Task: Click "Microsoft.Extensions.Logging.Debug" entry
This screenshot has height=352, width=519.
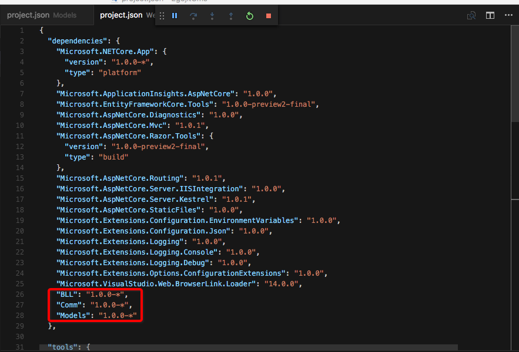Action: coord(133,263)
